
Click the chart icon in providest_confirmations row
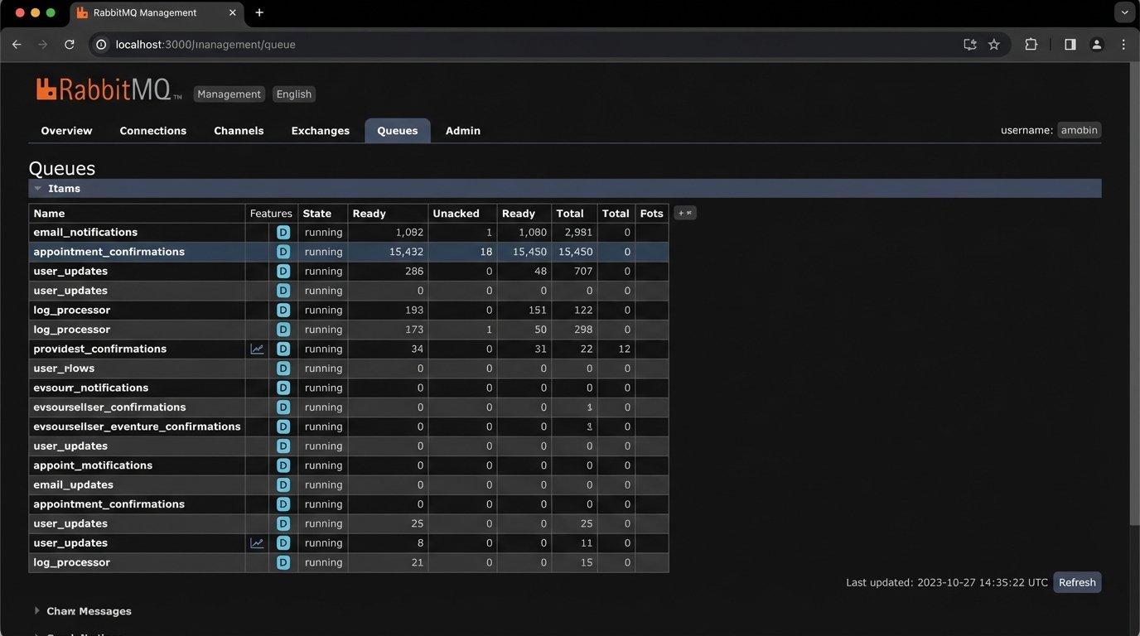coord(257,349)
